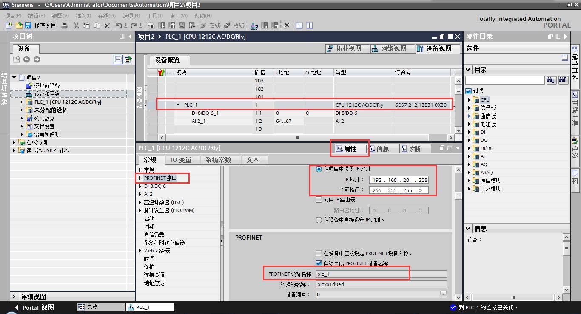Screen dimensions: 581x314
Task: Check 'Set PROFINET device name in device'
Action: (x=319, y=253)
